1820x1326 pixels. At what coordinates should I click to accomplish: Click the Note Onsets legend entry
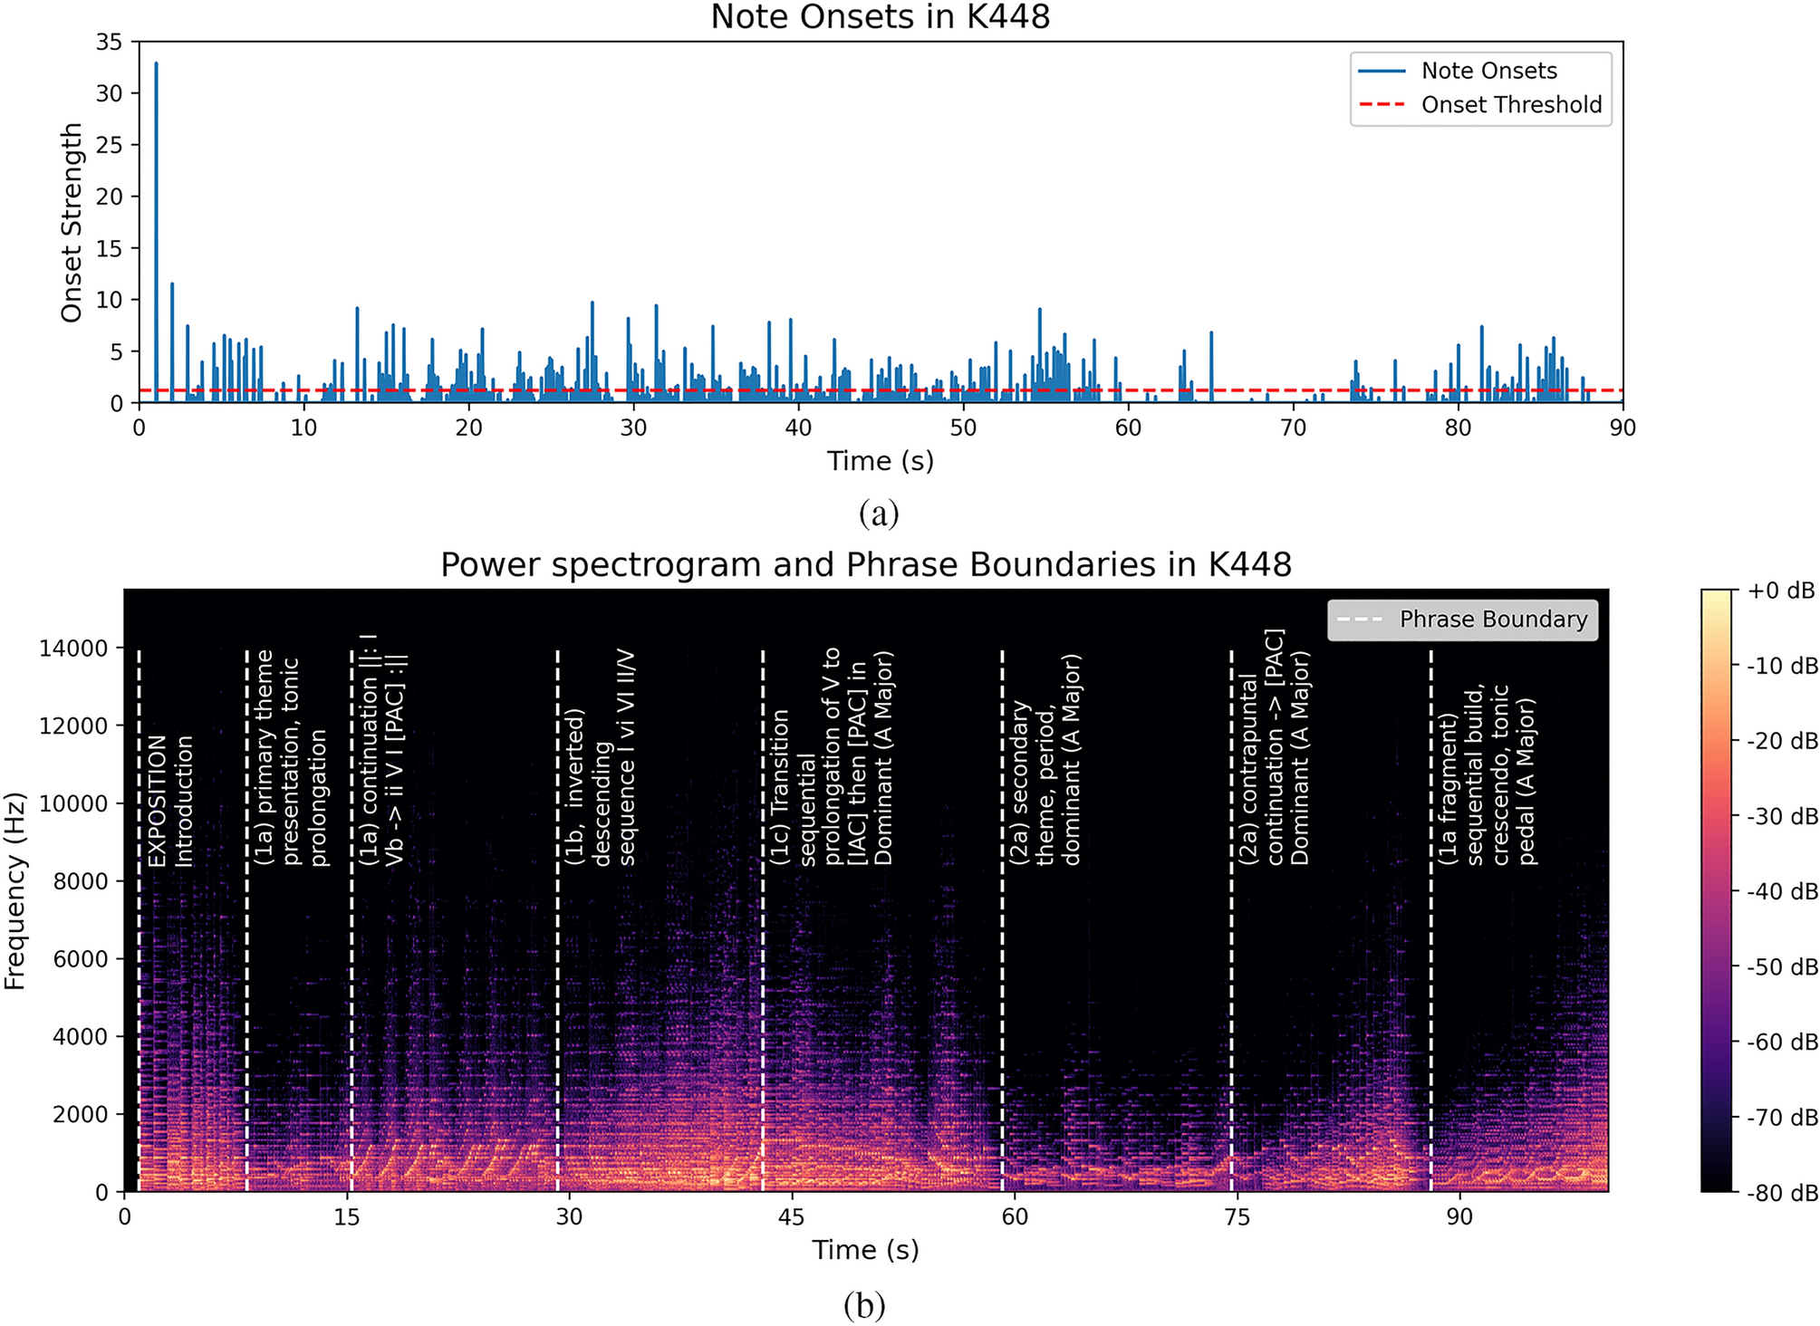1488,71
